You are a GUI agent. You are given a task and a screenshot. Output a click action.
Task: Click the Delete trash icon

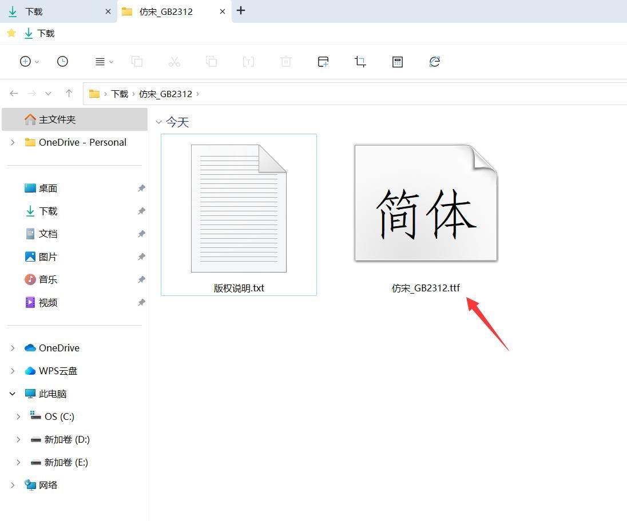(285, 61)
